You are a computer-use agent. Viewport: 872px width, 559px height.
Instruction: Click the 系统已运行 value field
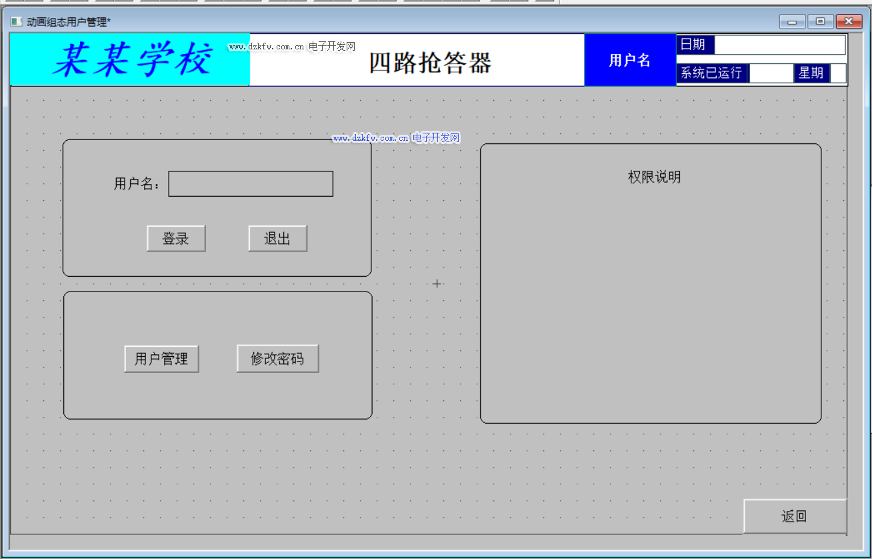tap(771, 73)
